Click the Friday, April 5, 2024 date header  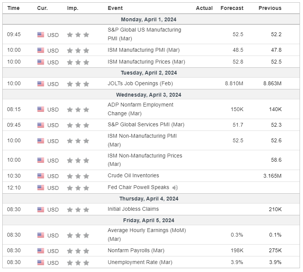pos(148,220)
